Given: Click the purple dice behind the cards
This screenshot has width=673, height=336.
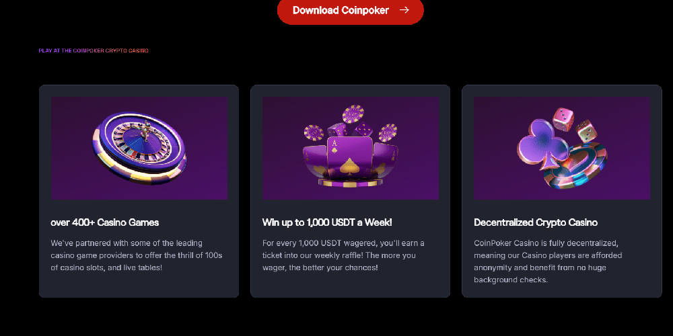Looking at the screenshot, I should click(x=351, y=130).
